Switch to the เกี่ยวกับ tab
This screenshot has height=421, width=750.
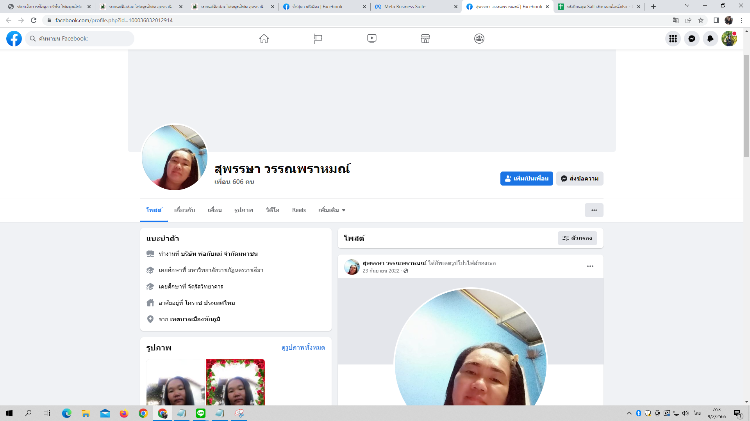pos(184,210)
